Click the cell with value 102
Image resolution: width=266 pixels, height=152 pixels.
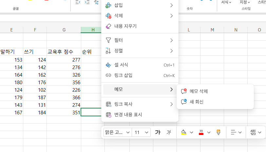point(35,90)
